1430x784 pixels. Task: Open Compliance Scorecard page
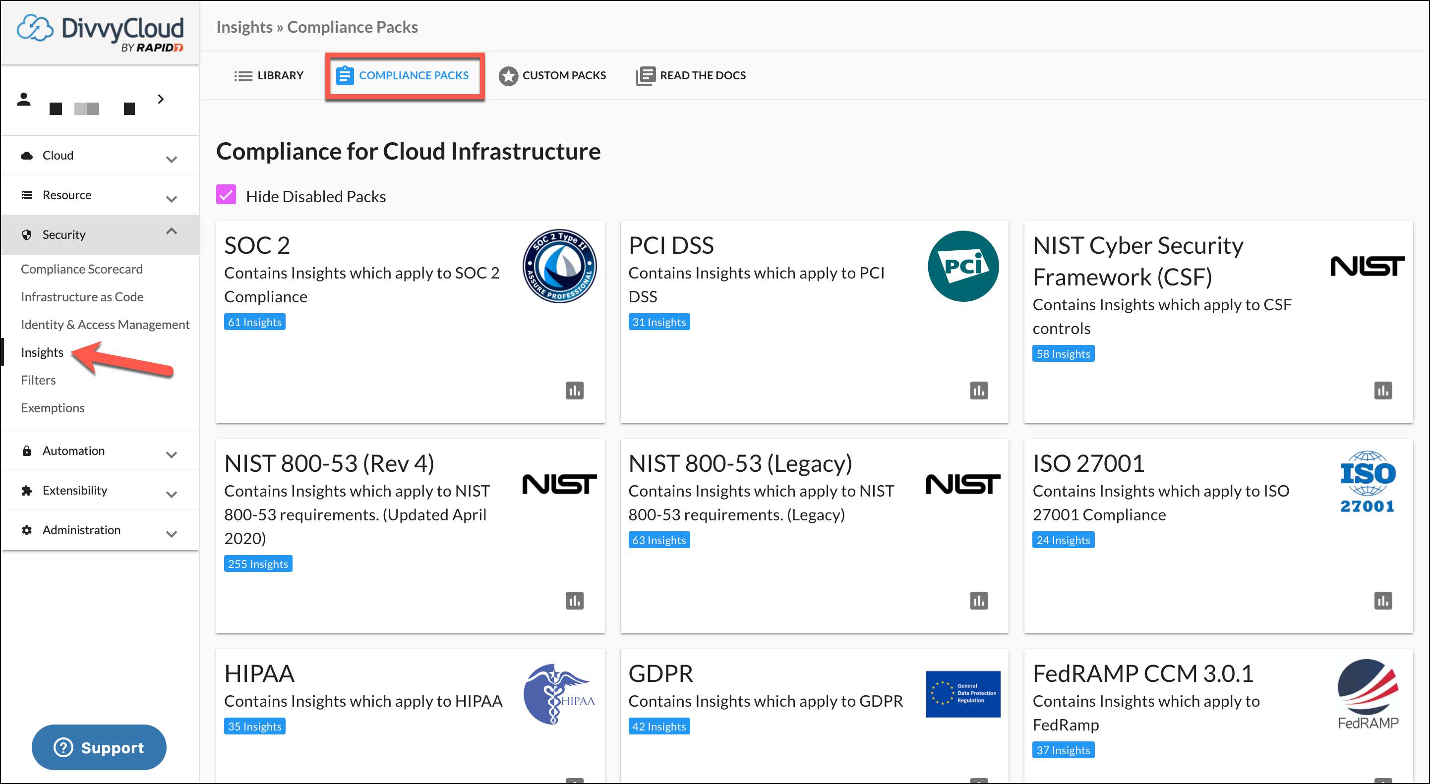click(x=82, y=269)
